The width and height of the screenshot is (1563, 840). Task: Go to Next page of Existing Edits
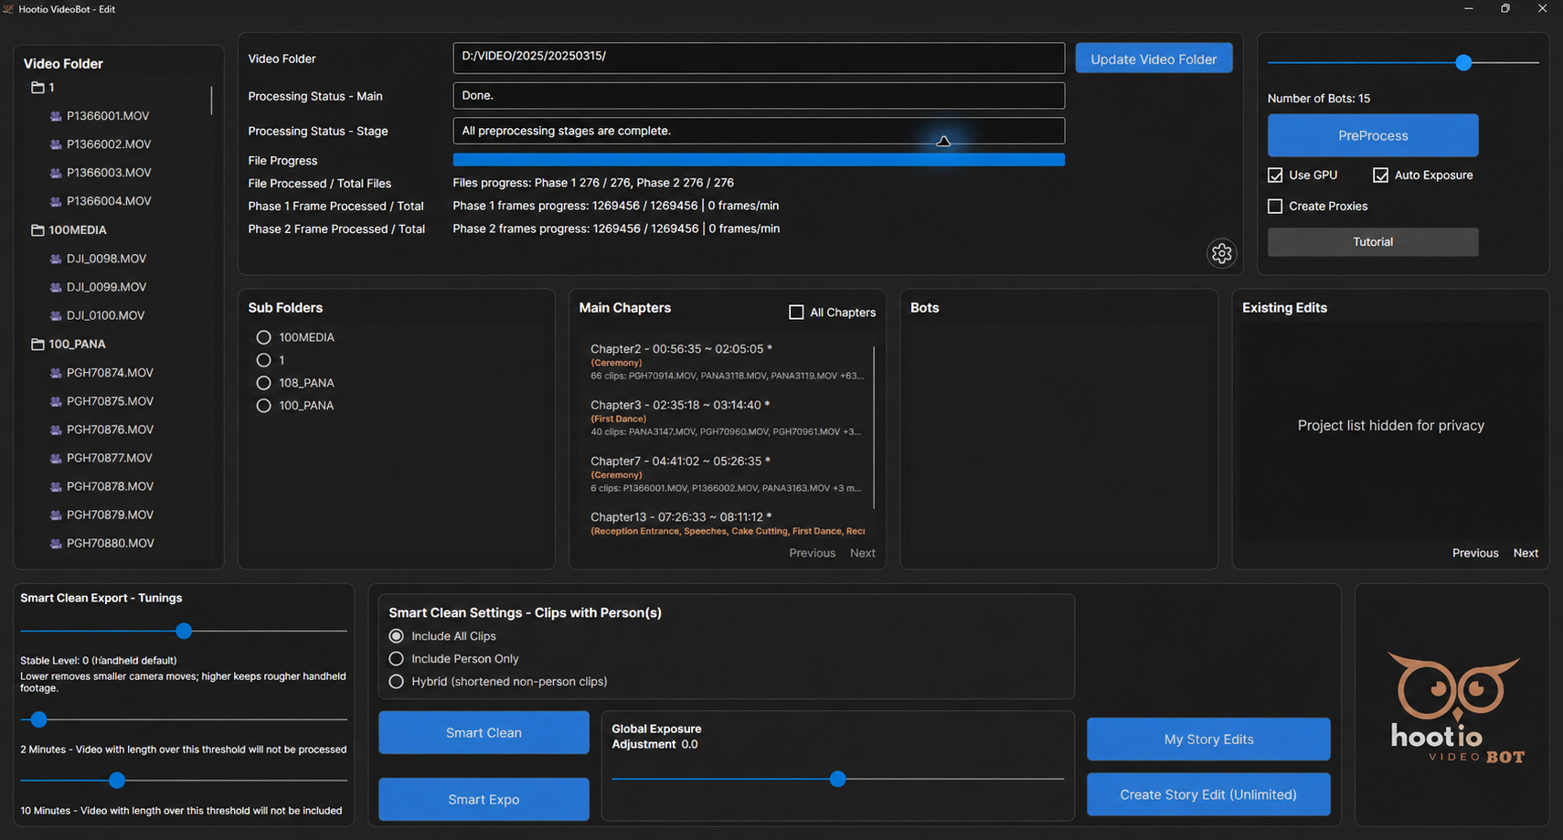(x=1526, y=553)
